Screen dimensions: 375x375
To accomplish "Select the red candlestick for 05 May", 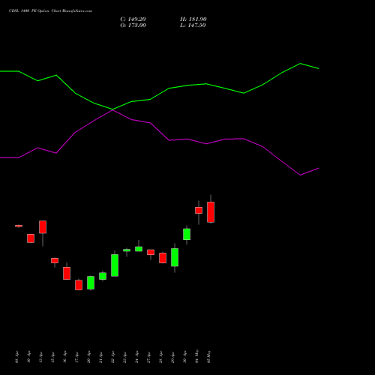I will pyautogui.click(x=211, y=212).
